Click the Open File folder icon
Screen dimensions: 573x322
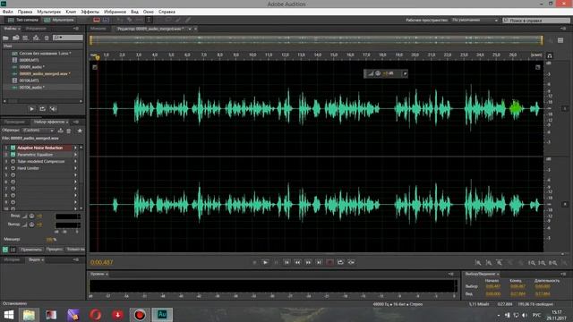click(x=6, y=38)
